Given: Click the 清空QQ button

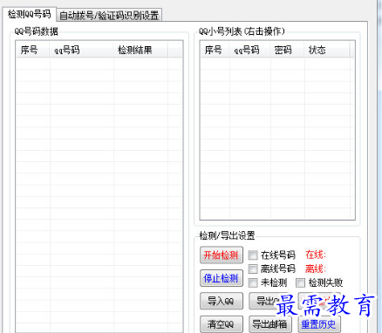Looking at the screenshot, I should (x=222, y=324).
